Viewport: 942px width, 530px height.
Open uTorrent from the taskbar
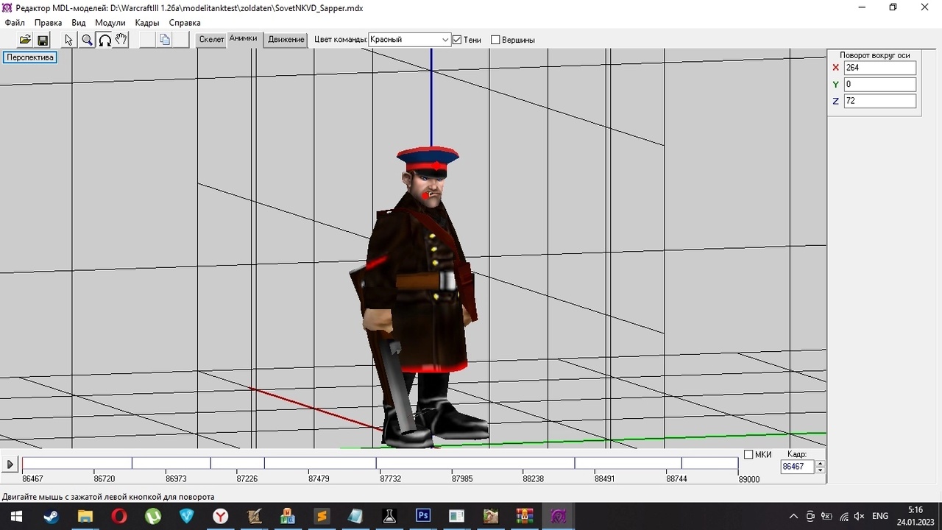152,516
